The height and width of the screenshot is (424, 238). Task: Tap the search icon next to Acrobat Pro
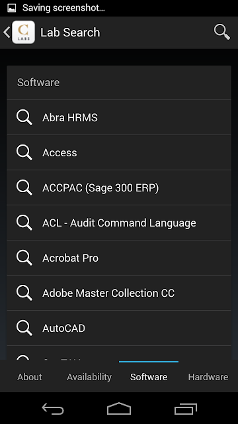24,258
